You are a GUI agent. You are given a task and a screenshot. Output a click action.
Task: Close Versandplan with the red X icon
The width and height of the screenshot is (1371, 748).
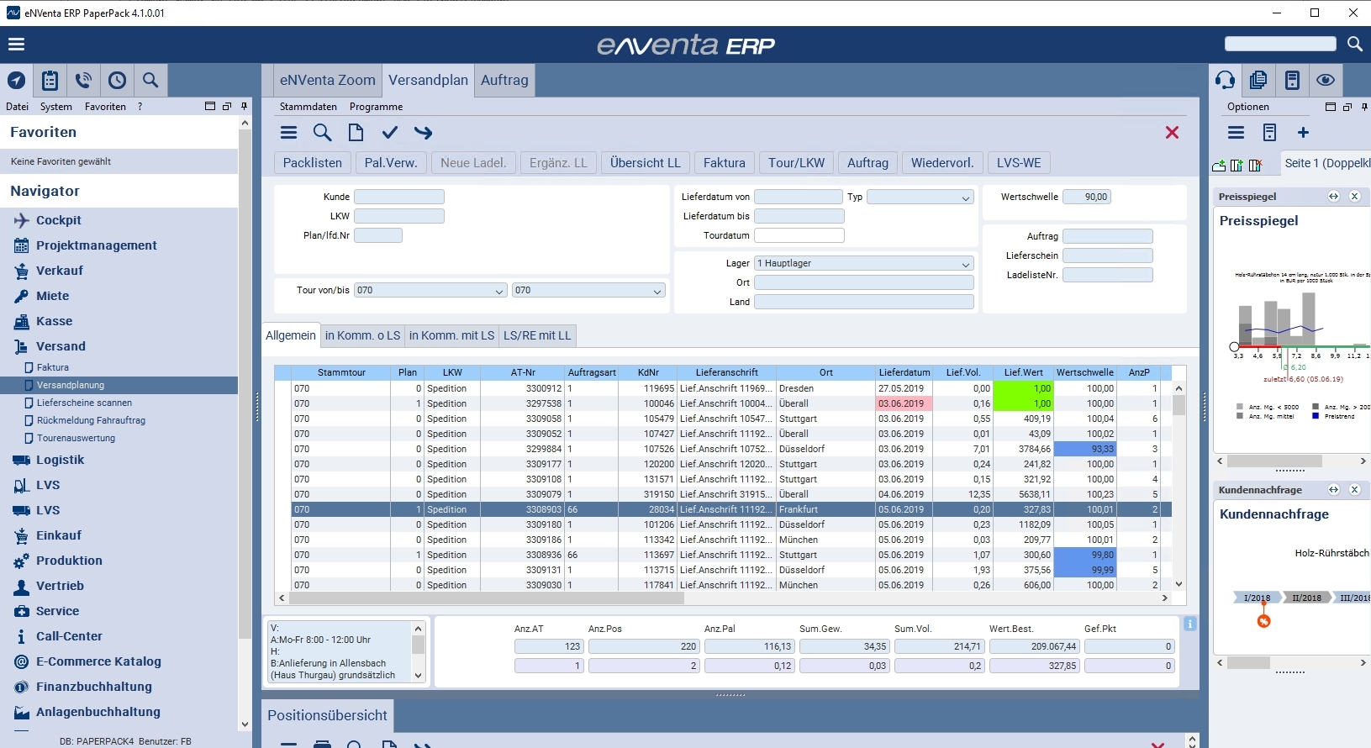1172,133
